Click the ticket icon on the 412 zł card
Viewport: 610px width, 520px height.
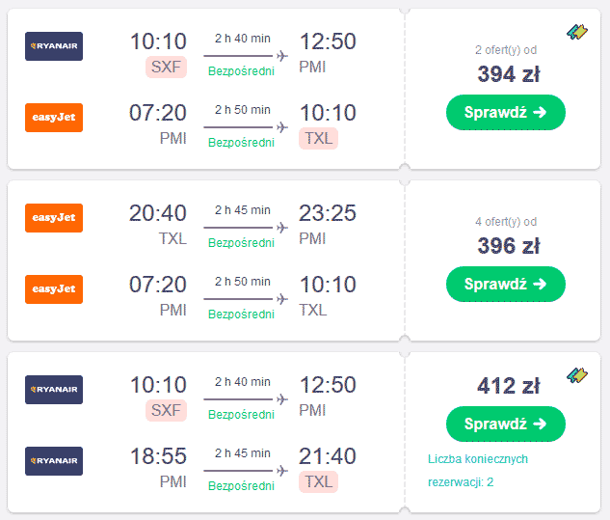(x=577, y=375)
